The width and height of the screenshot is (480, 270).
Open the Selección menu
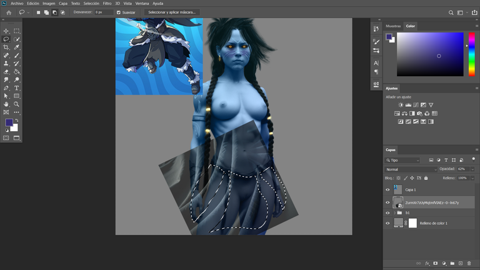pyautogui.click(x=91, y=3)
